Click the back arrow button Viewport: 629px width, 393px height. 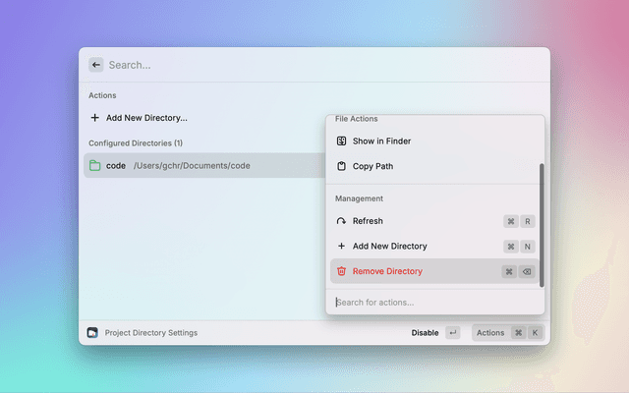coord(95,65)
